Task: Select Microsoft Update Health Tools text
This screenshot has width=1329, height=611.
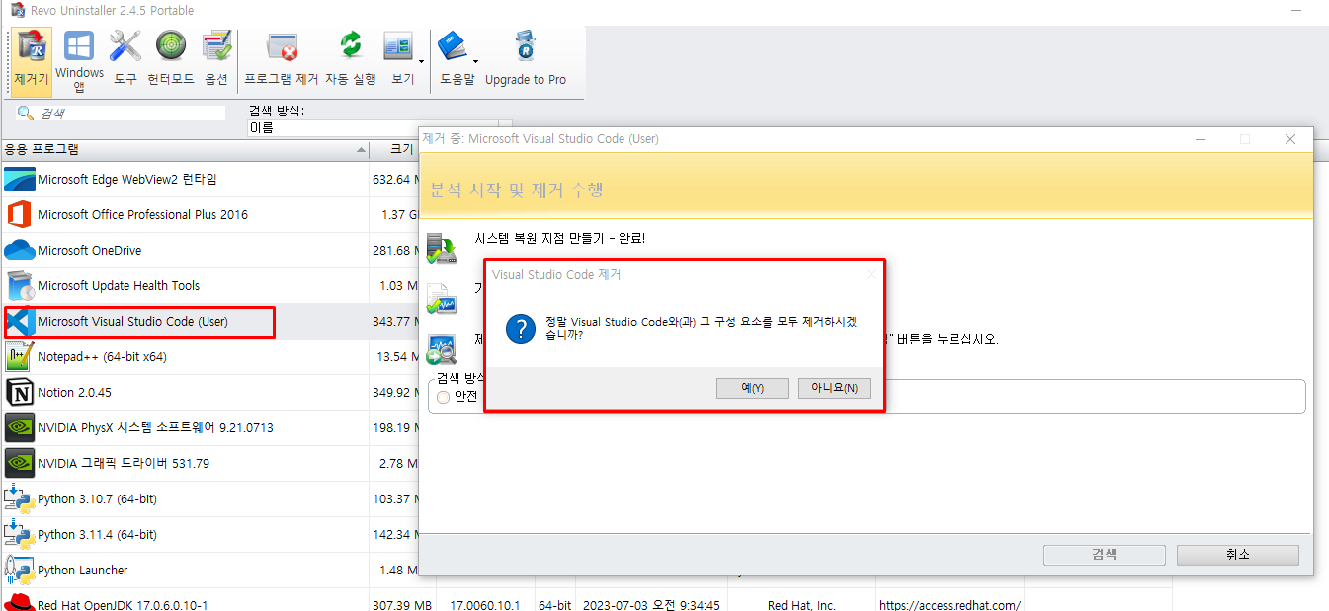Action: pyautogui.click(x=119, y=285)
